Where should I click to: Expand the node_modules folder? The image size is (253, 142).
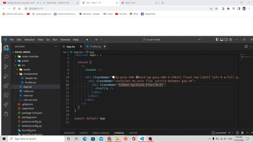15,56
